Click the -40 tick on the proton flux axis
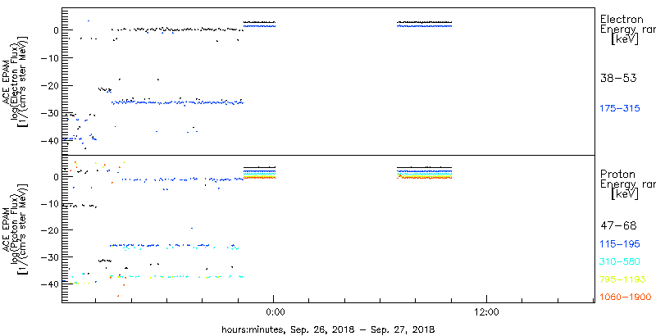 click(49, 284)
